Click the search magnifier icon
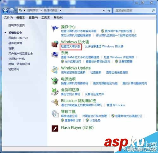Viewport: 158px width, 153px height. 153,10
